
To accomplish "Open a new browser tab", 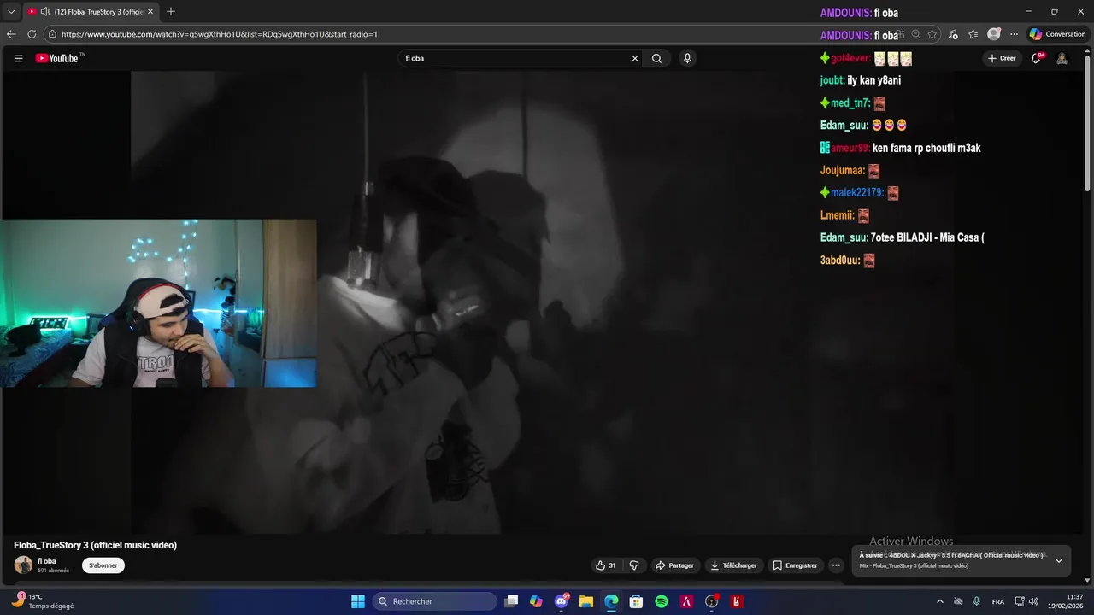I will coord(171,12).
